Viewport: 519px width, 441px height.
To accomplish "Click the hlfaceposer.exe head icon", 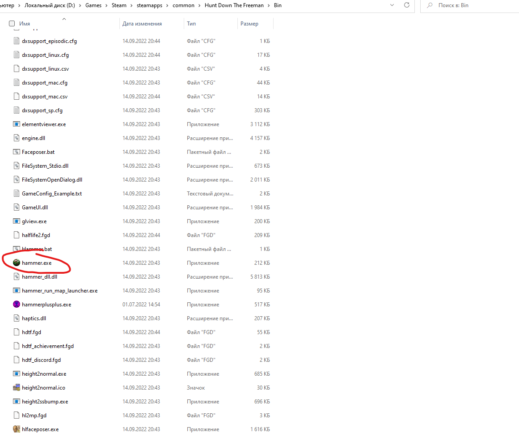I will click(x=17, y=429).
